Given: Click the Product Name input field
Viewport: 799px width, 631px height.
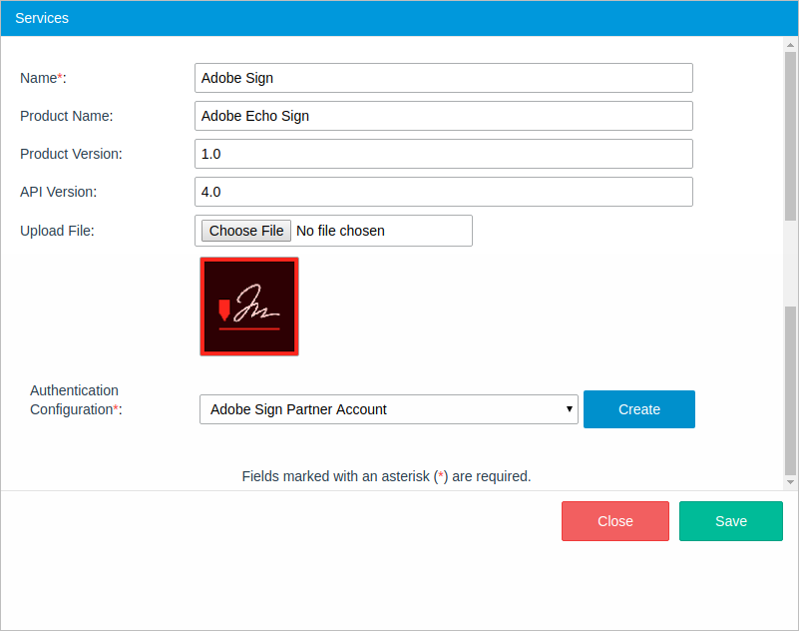Looking at the screenshot, I should (443, 116).
